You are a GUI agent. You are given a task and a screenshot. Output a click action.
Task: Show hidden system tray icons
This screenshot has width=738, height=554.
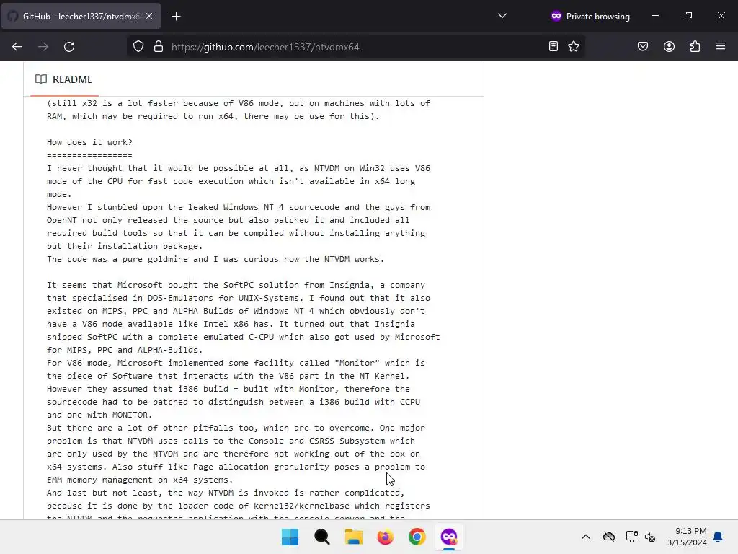[586, 537]
